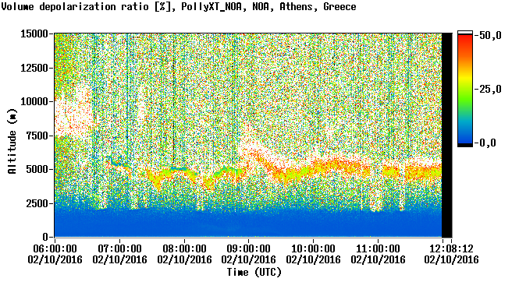
Task: Click the white cloud patch near 06:15 at 9000 m
Action: (x=71, y=112)
